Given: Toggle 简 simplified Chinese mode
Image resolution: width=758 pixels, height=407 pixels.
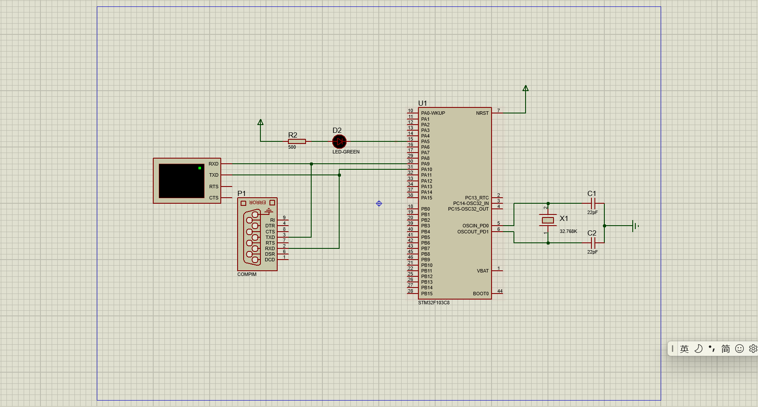Looking at the screenshot, I should [726, 349].
